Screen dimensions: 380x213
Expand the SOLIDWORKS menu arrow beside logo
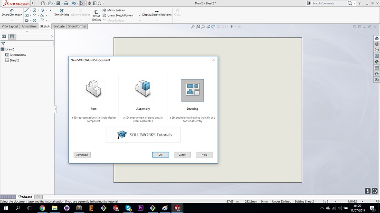coord(33,3)
